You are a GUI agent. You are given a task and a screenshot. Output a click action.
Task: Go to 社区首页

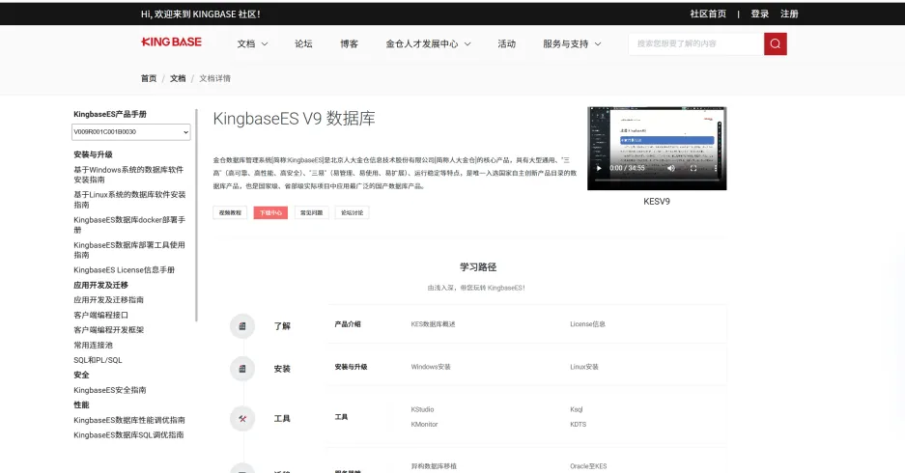pyautogui.click(x=708, y=14)
